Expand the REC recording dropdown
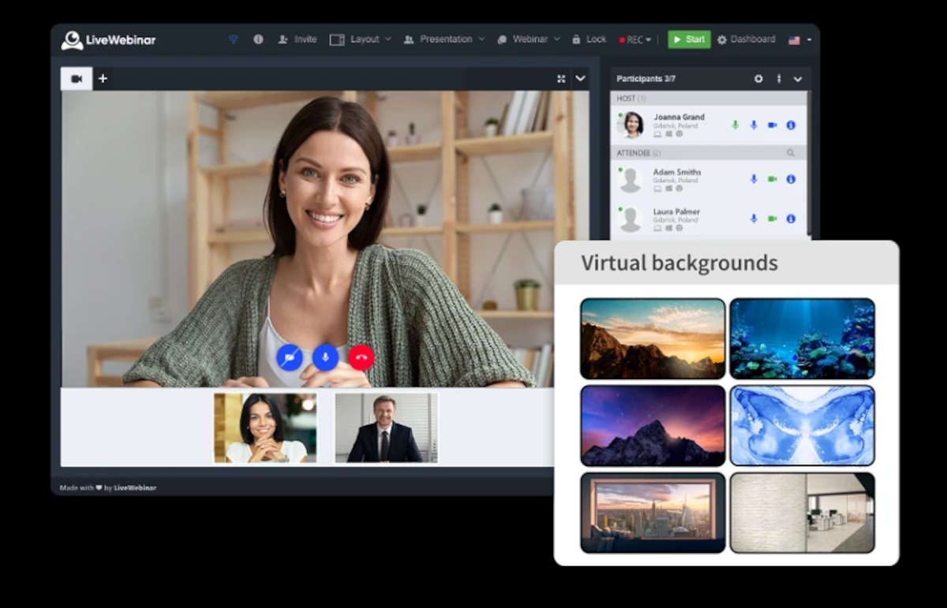The image size is (947, 608). 636,39
